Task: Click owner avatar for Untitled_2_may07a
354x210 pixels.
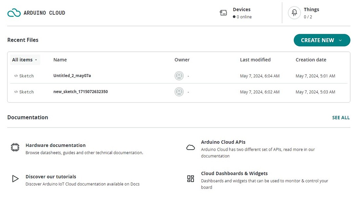Action: (179, 76)
